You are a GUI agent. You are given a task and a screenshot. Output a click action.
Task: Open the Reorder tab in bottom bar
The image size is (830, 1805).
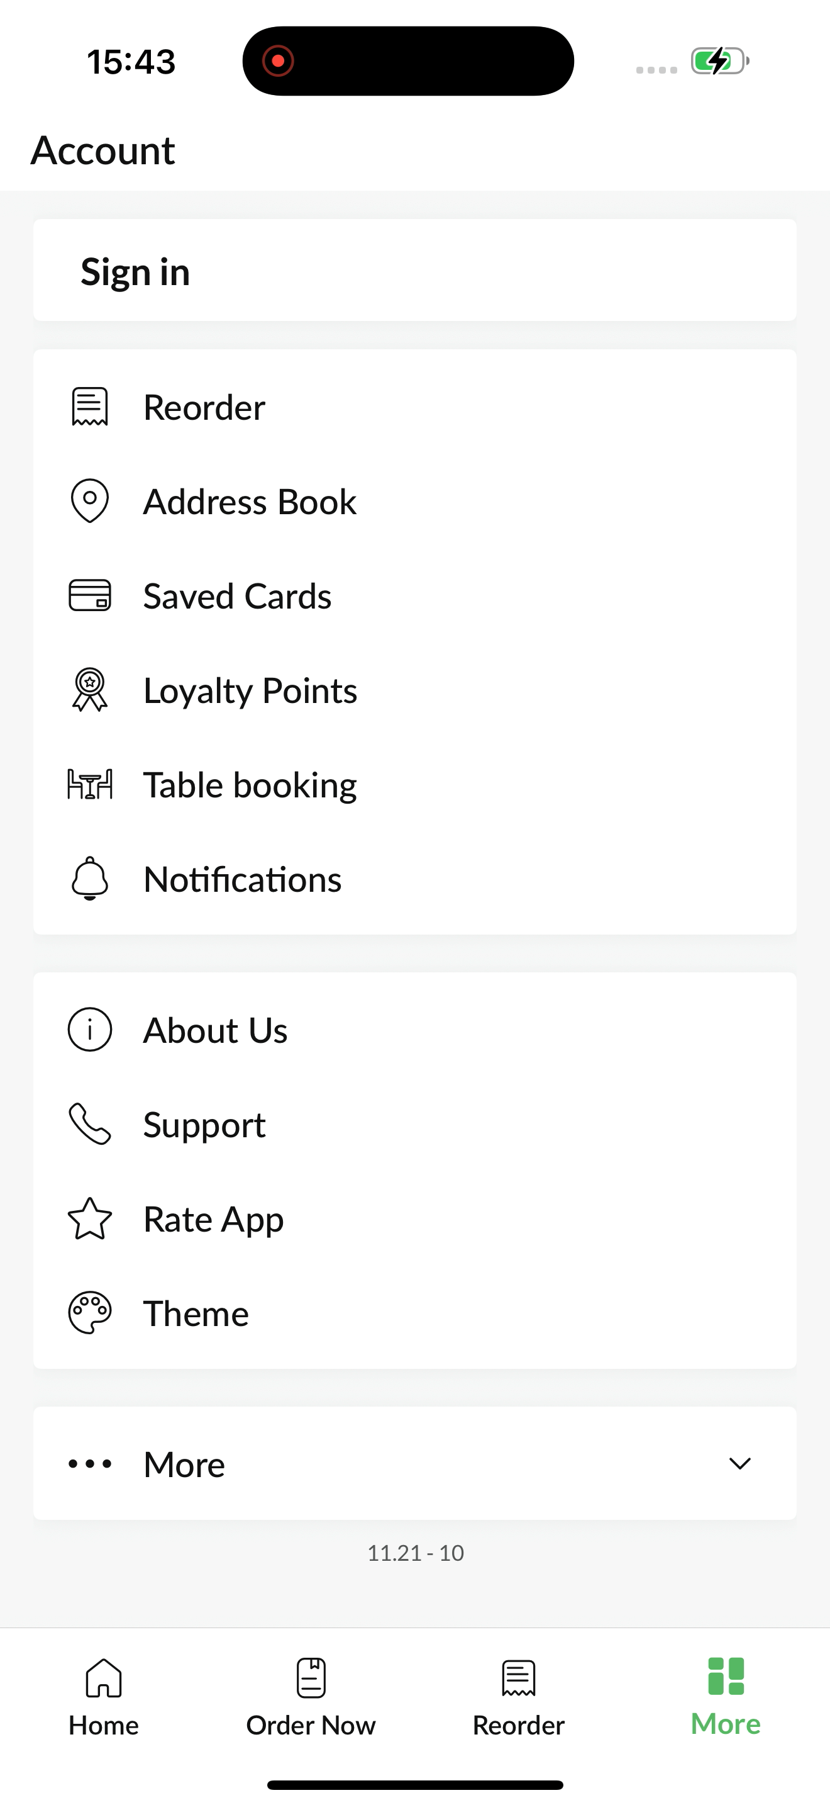coord(519,1697)
